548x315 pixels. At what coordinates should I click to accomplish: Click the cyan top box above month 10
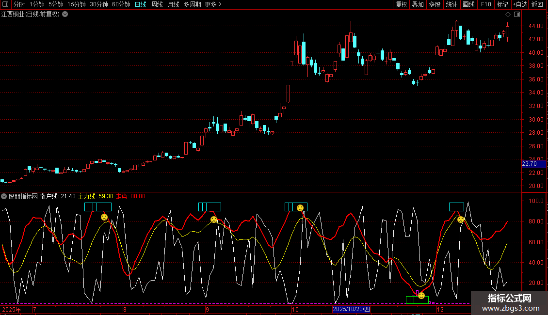pyautogui.click(x=296, y=207)
